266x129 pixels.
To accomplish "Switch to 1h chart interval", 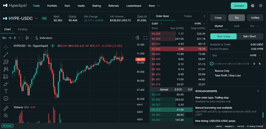I will pos(10,38).
